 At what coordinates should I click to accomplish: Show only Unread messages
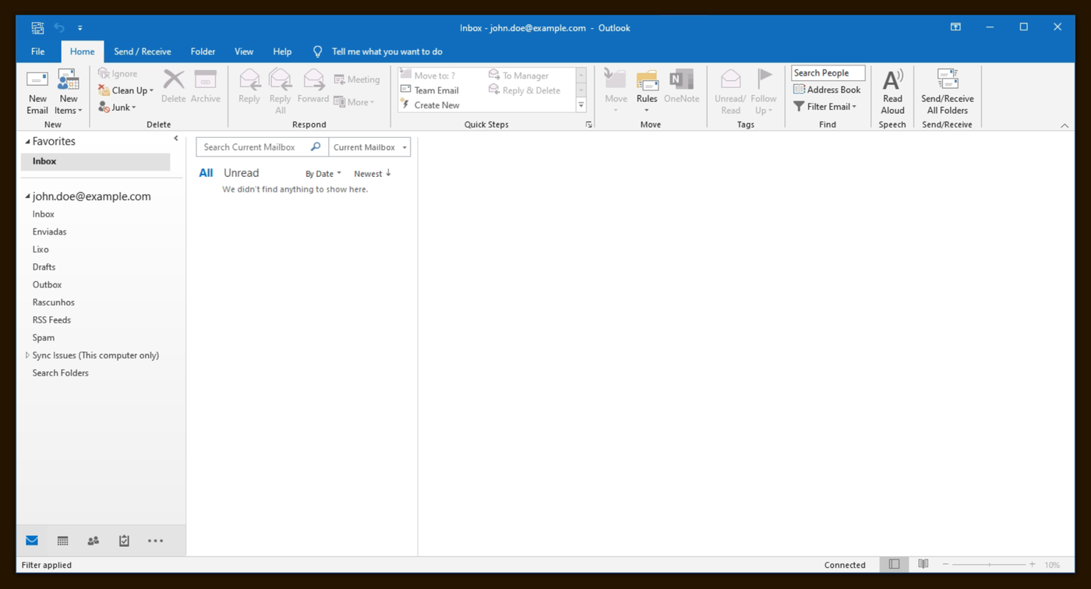point(241,173)
